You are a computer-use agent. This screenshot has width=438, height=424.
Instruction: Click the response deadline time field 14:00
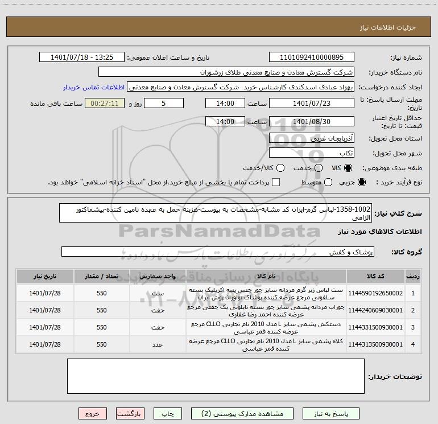click(225, 103)
